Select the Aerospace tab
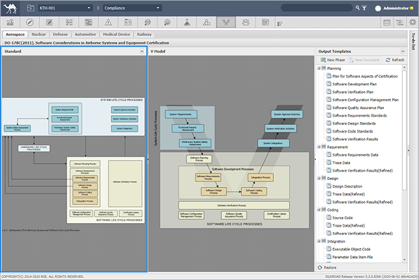Screen dimensions: 419x280 point(15,34)
